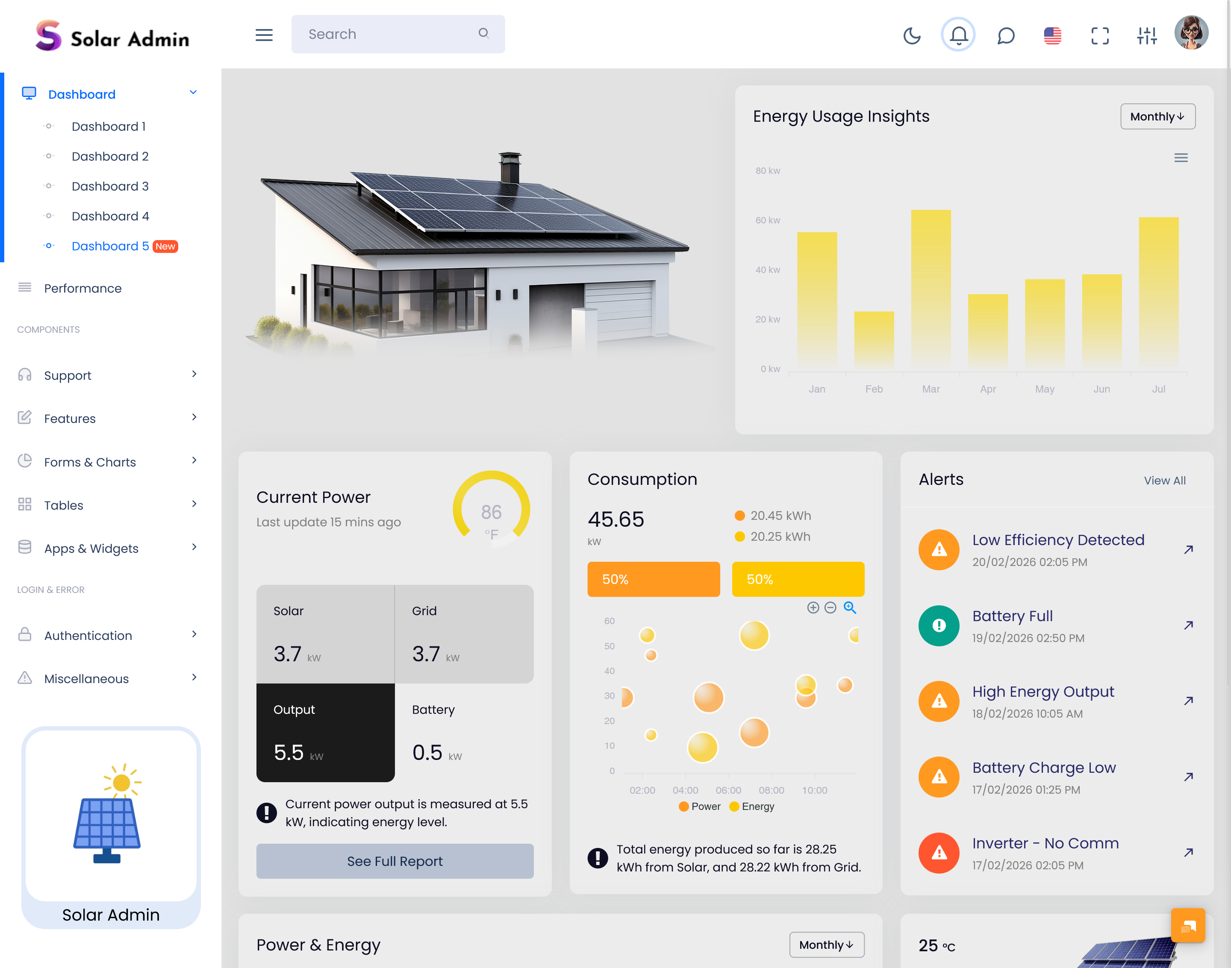Open theme settings sliders icon
1231x968 pixels.
1146,36
